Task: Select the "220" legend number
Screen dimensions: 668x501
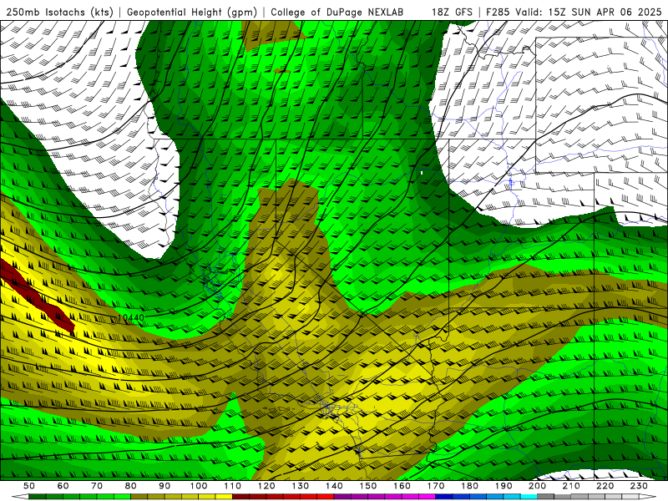Action: (605, 486)
